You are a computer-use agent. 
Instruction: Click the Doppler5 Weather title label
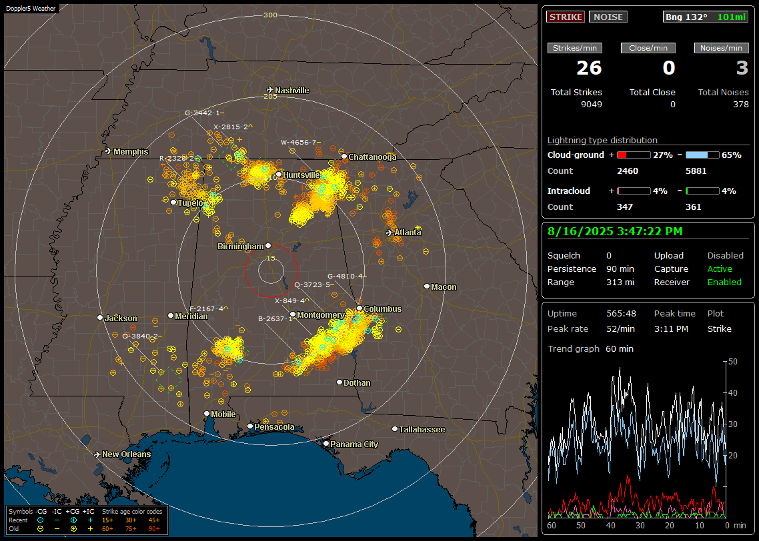click(x=31, y=8)
